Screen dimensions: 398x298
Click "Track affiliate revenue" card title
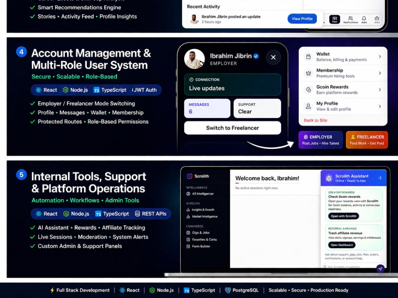(x=345, y=233)
